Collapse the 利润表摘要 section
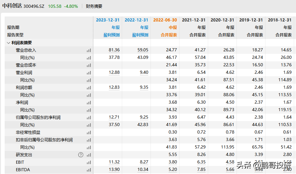The height and width of the screenshot is (174, 296). tap(8, 43)
